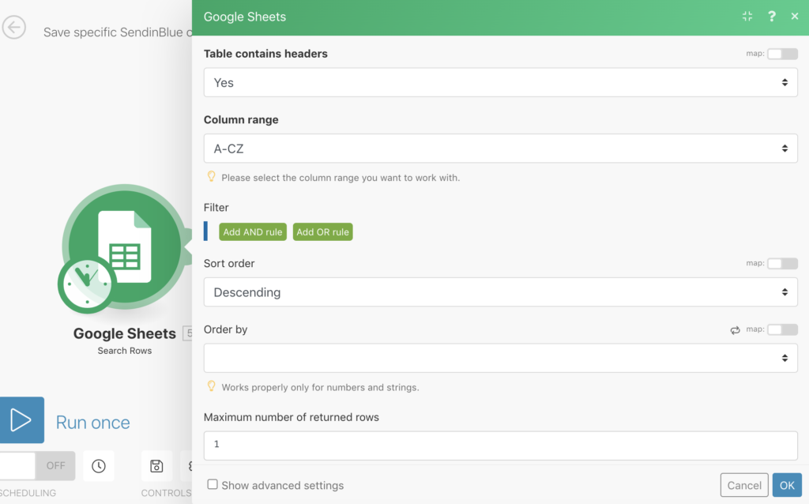Open the Sort order Descending dropdown

tap(500, 292)
